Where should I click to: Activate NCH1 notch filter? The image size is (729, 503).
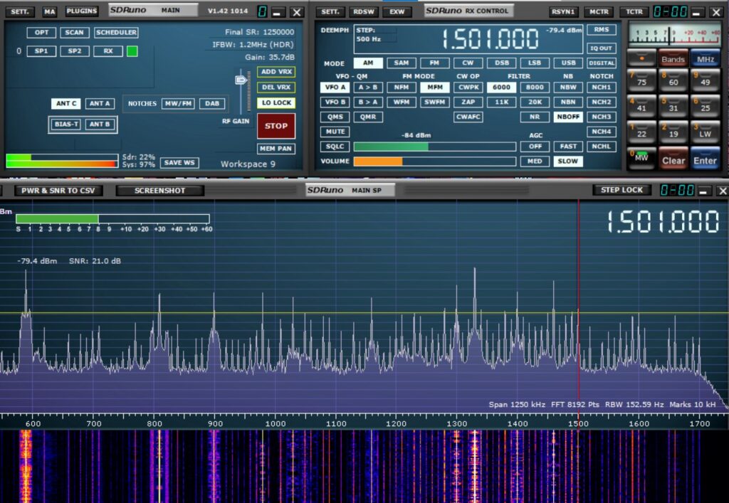pos(602,87)
